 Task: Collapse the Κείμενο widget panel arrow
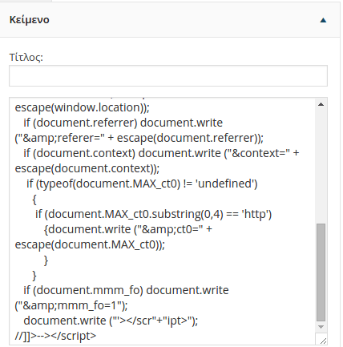coord(323,20)
